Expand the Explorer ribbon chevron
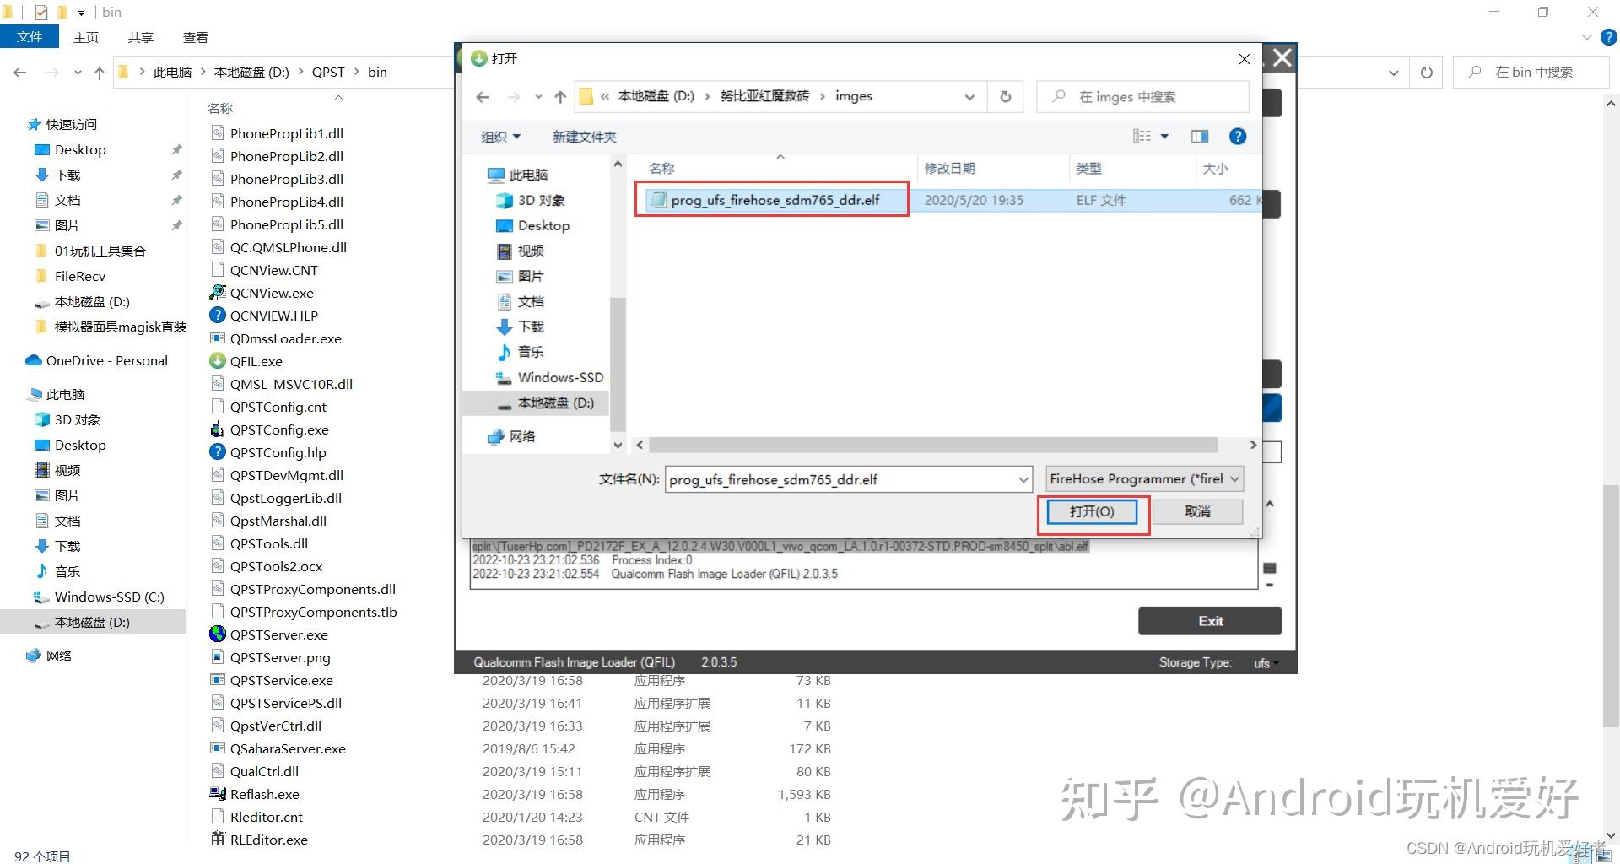 [x=1586, y=37]
